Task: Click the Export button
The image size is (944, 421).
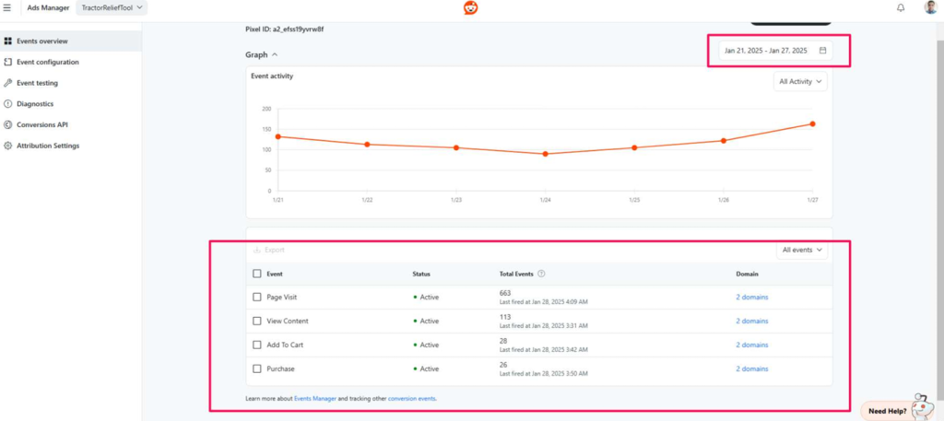Action: click(x=268, y=250)
